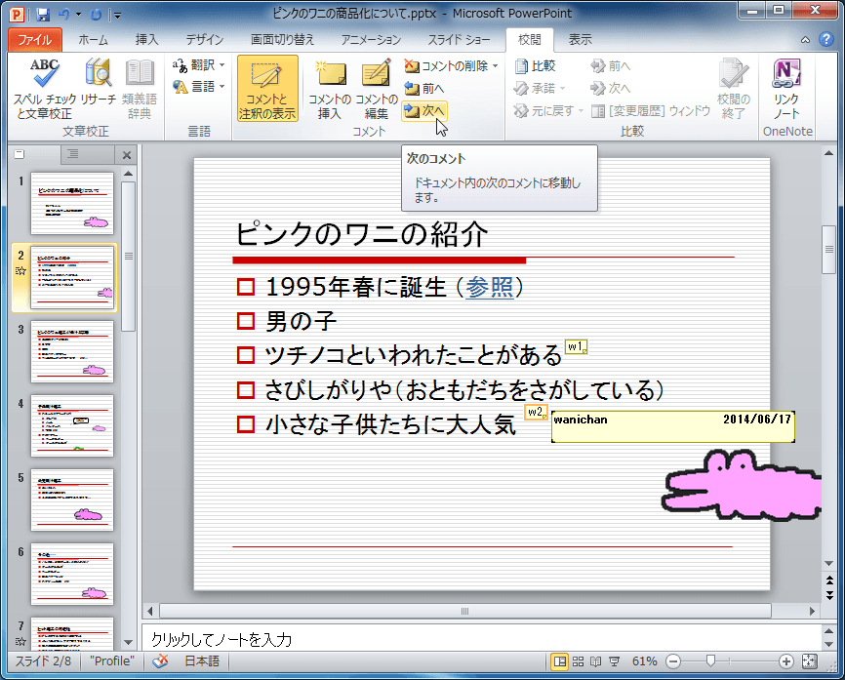
Task: Open the ファイル menu
Action: coord(35,39)
